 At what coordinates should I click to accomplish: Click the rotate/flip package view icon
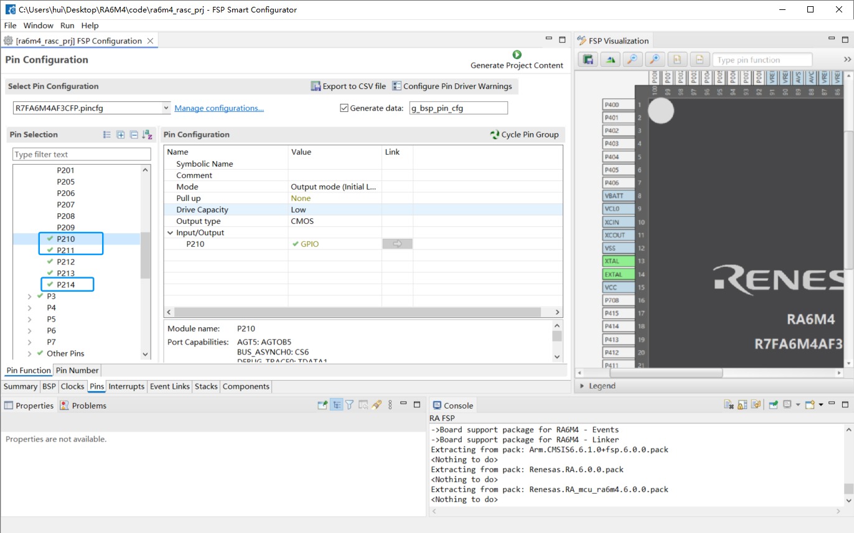pos(610,60)
